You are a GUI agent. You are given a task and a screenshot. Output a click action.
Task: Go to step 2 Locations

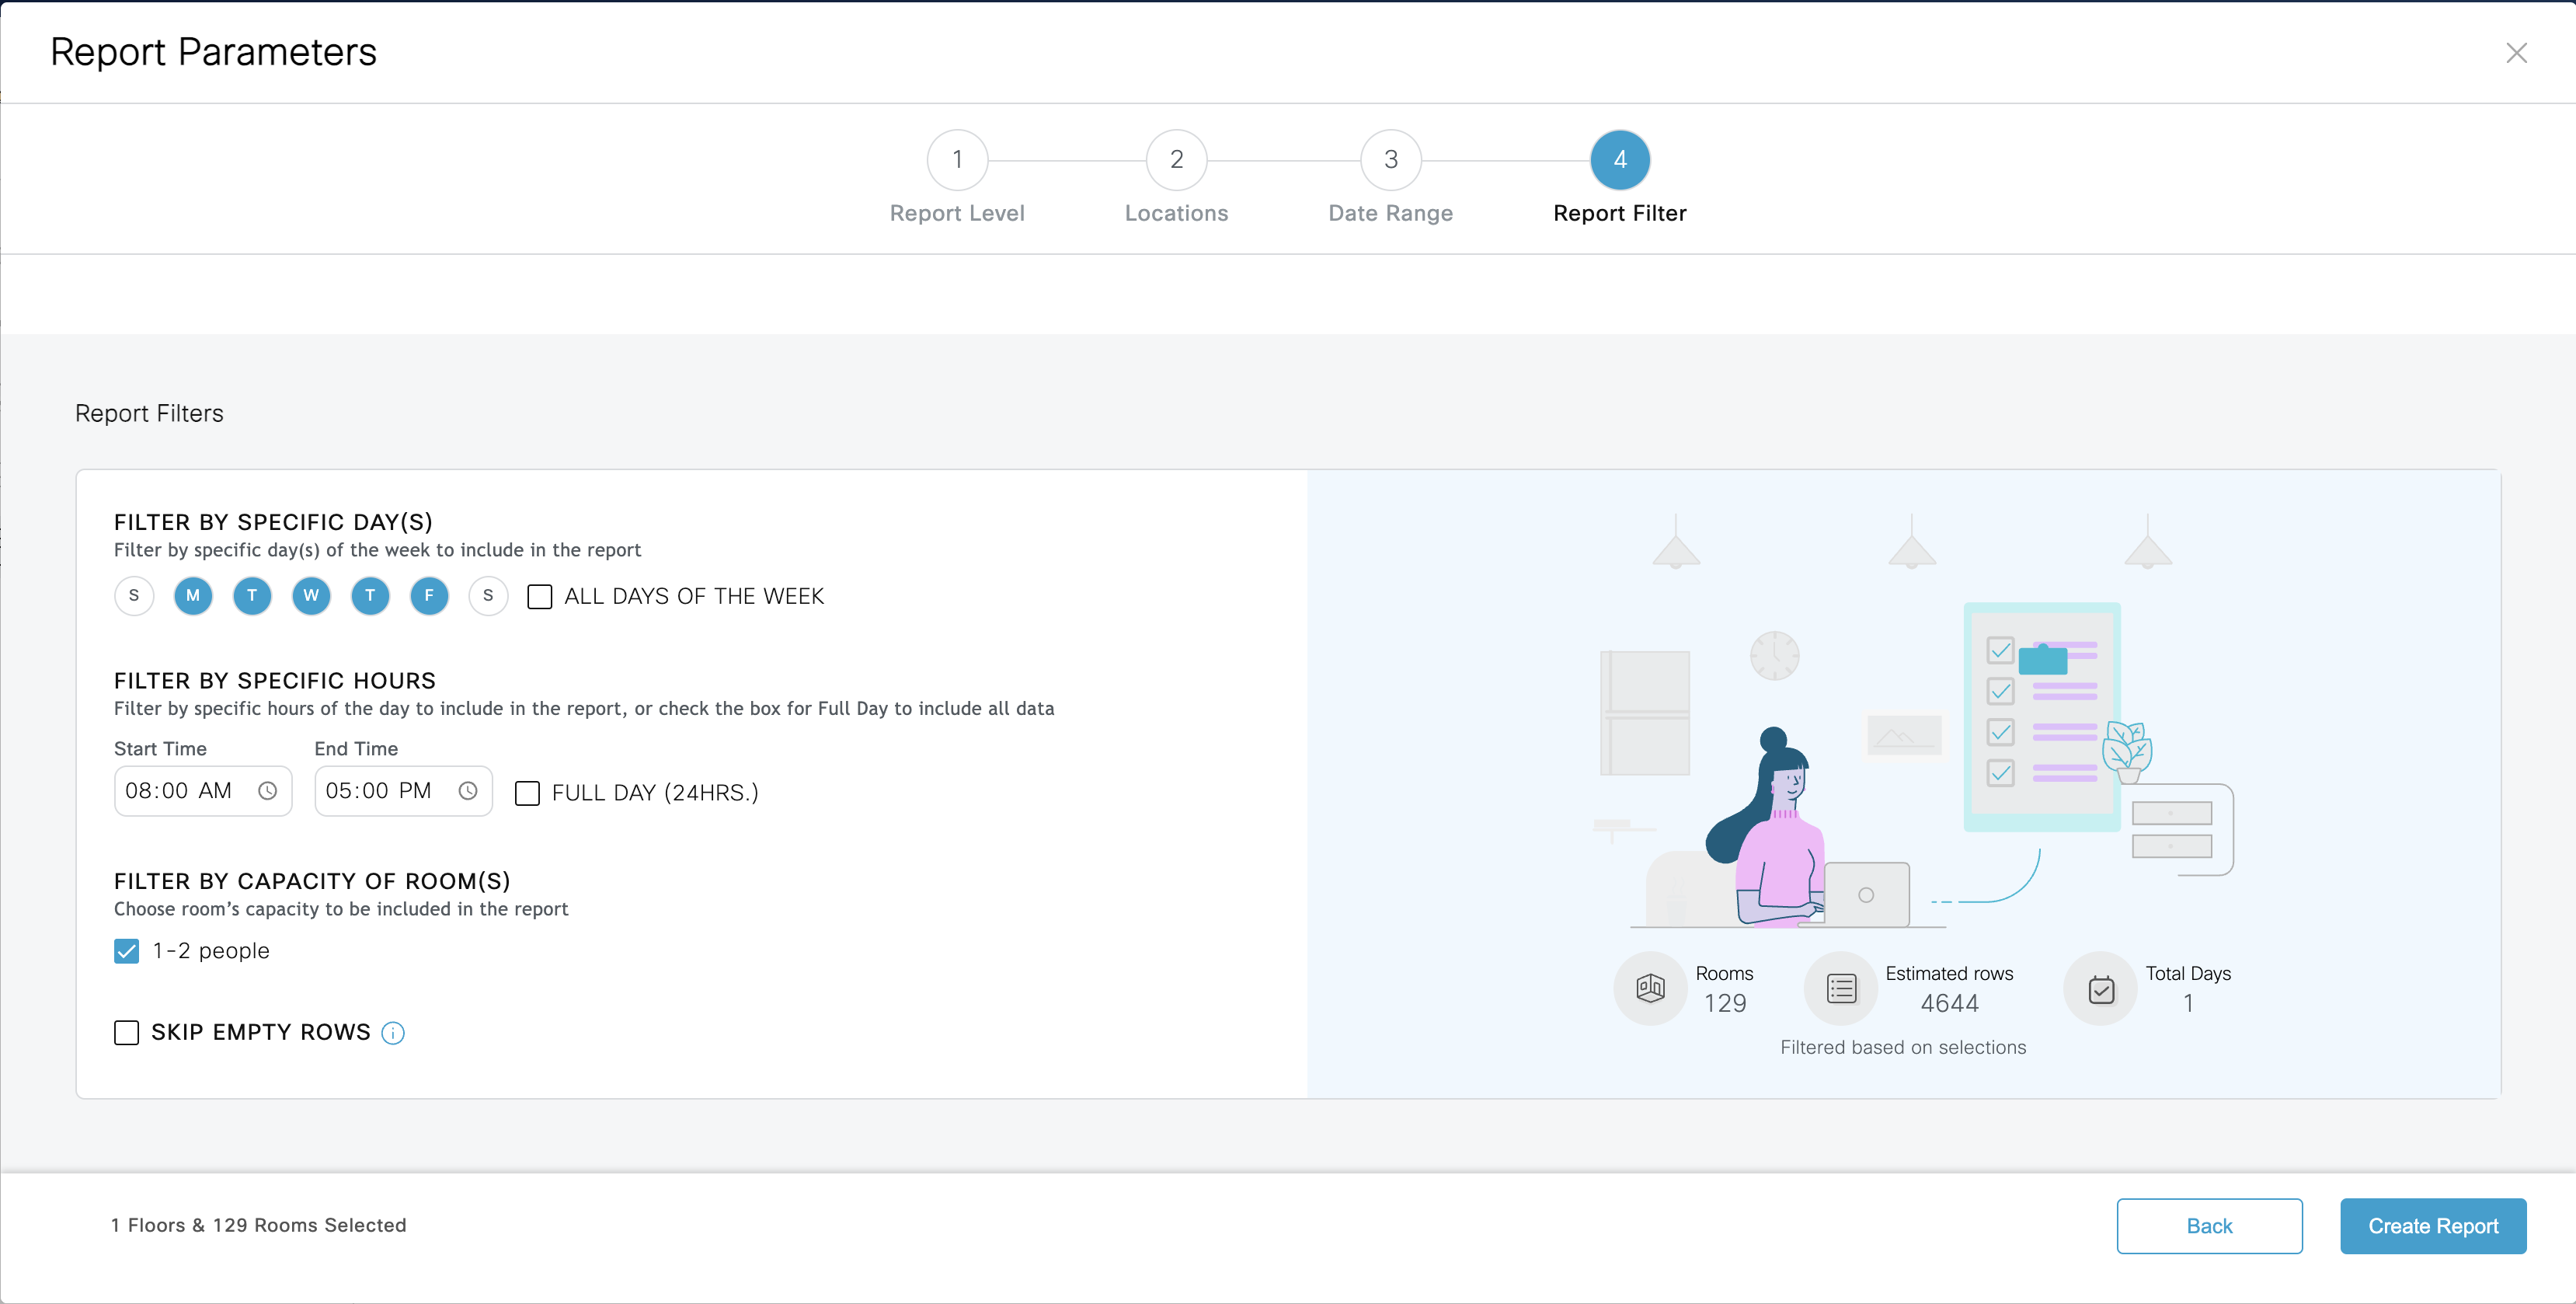click(1176, 160)
